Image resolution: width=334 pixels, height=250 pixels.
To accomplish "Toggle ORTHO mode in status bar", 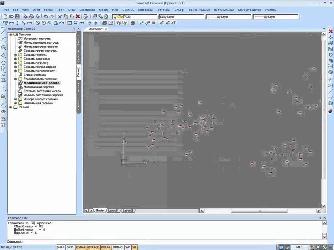I will click(117, 247).
